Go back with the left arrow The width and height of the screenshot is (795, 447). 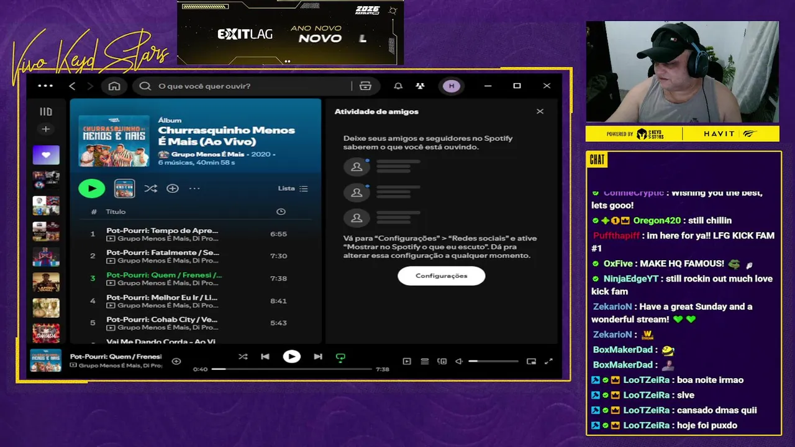(72, 86)
